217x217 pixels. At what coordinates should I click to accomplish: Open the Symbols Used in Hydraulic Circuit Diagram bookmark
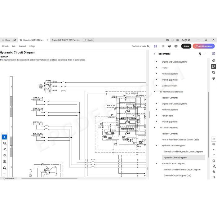(x=183, y=152)
